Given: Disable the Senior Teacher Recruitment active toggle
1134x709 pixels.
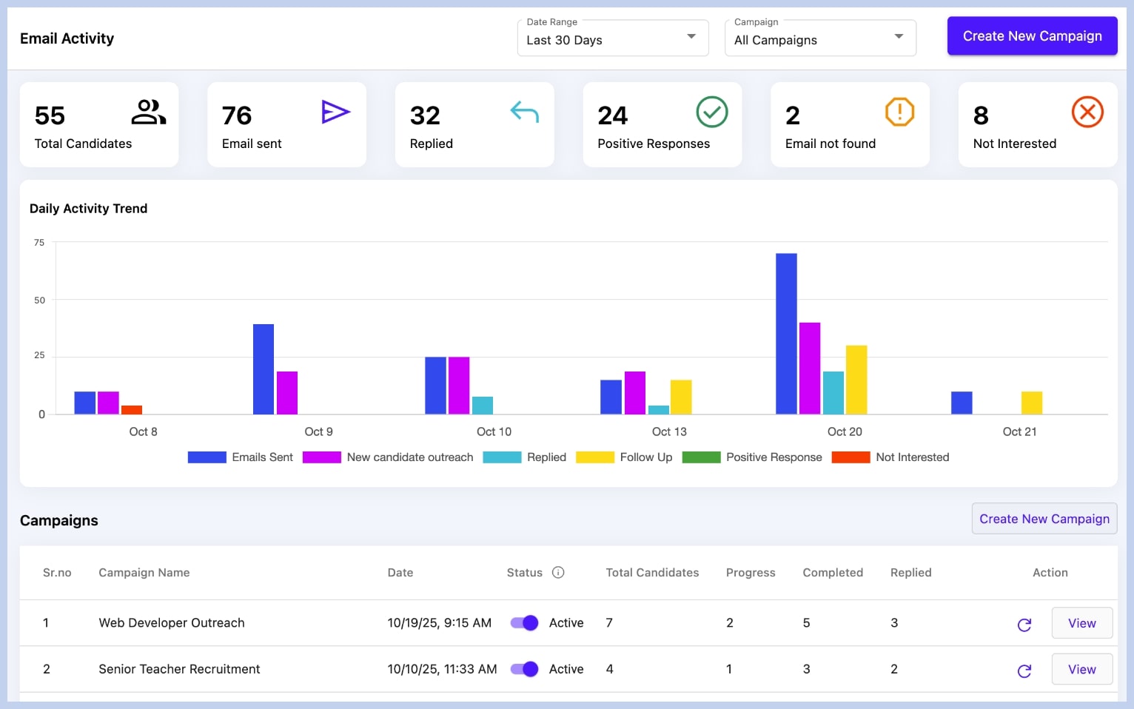Looking at the screenshot, I should point(524,668).
